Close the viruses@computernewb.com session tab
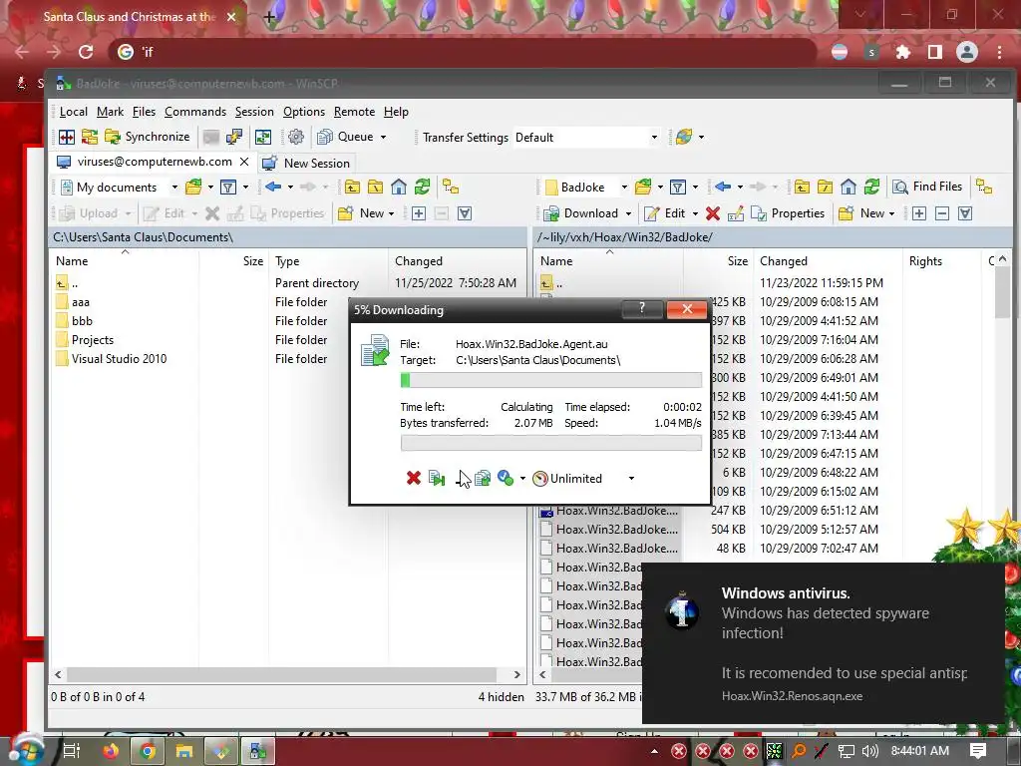 click(244, 162)
